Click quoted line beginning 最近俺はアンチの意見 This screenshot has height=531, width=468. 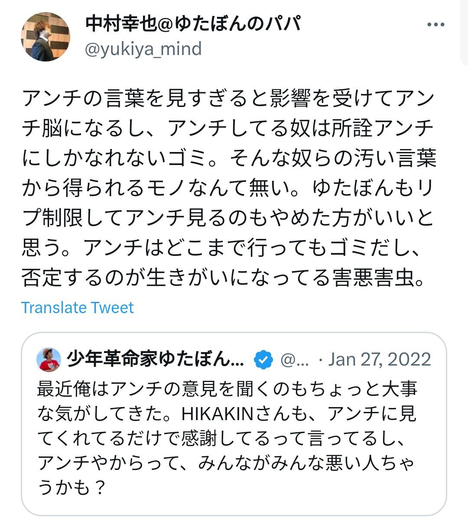(x=227, y=389)
